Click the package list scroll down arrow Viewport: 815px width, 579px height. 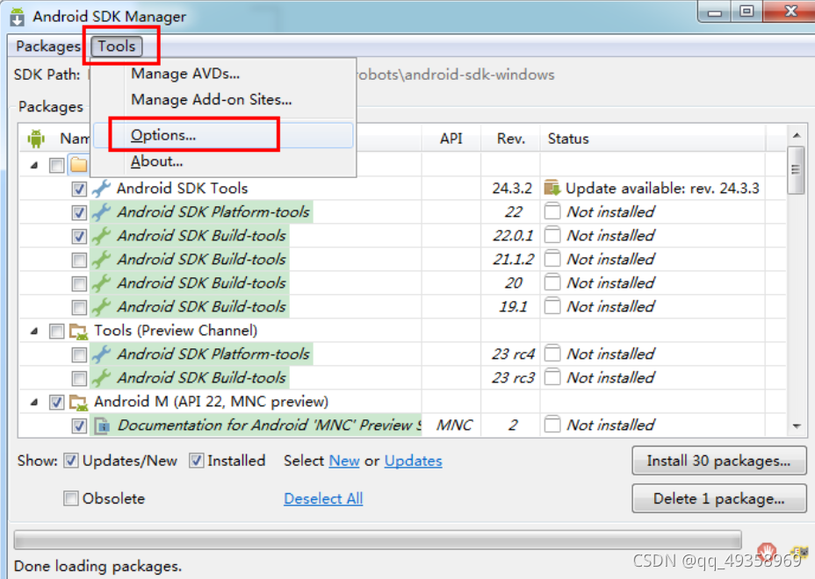(x=797, y=426)
